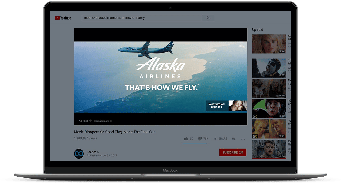Open the 6:54 soldier thumbnail
341x183 pixels.
269,149
